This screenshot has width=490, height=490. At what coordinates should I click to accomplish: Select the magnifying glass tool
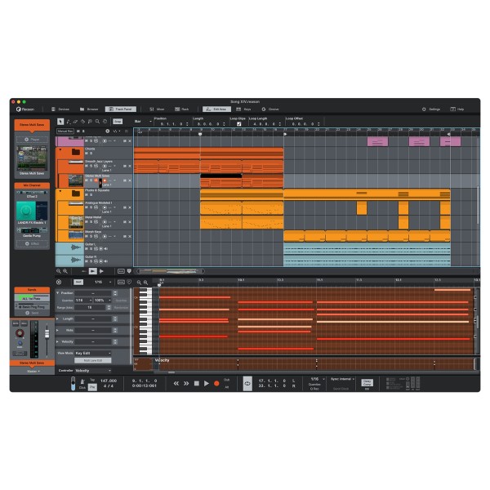[97, 122]
